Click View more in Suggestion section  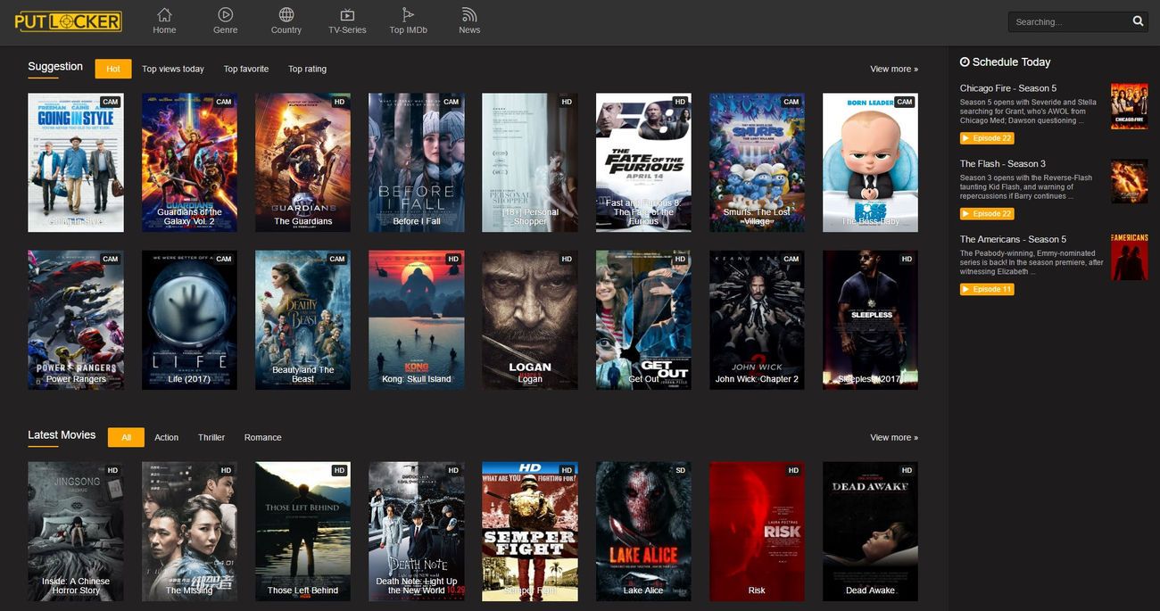point(894,69)
